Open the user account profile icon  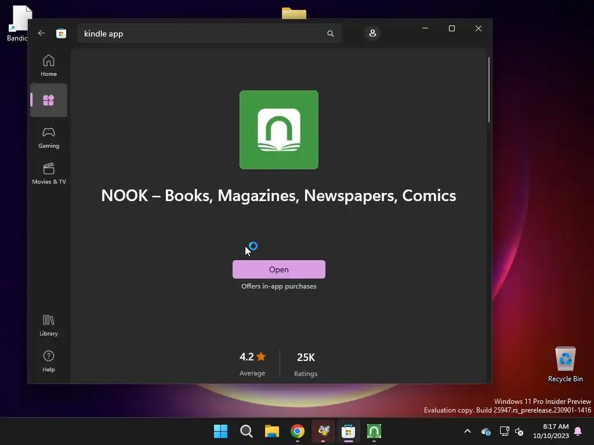[x=372, y=33]
